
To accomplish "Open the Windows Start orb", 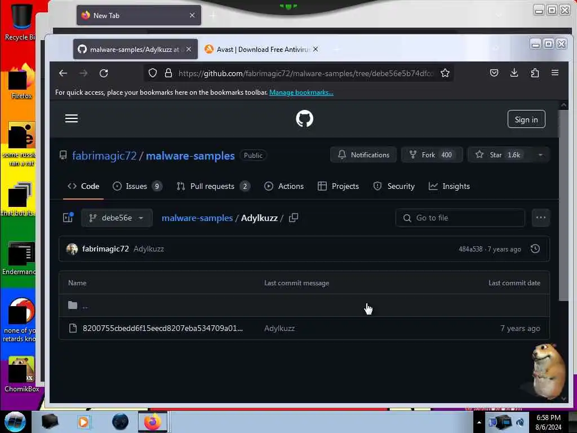I will coord(15,422).
